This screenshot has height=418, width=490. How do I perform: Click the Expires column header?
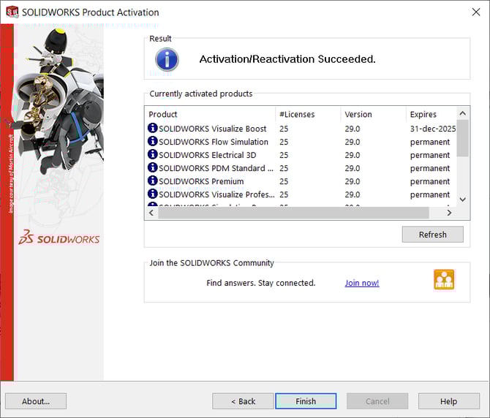pos(430,114)
